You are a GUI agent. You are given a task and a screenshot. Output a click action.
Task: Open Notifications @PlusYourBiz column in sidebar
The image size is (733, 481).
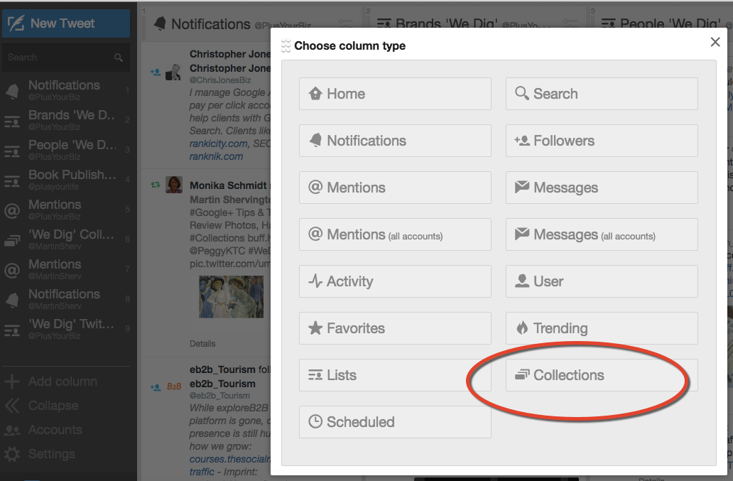click(66, 90)
